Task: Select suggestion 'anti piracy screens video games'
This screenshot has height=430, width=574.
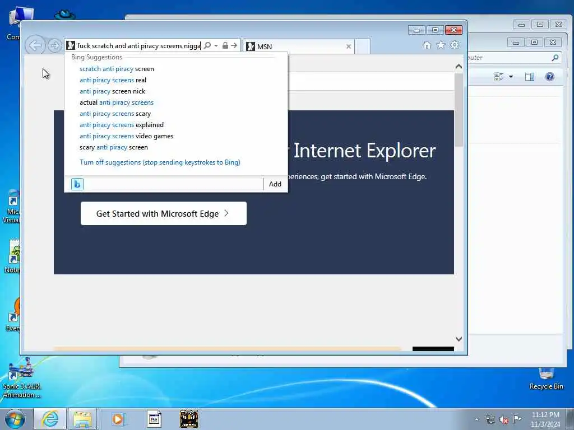Action: pos(126,137)
